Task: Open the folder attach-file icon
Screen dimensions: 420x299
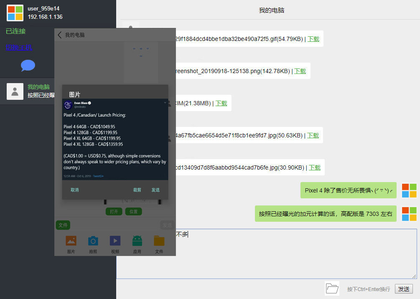Action: tap(332, 288)
